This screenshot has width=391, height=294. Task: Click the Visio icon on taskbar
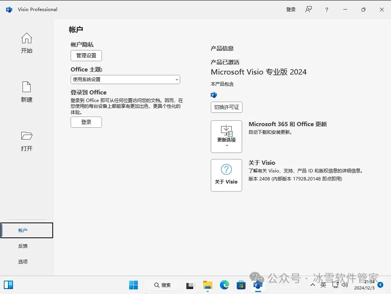[x=258, y=285]
